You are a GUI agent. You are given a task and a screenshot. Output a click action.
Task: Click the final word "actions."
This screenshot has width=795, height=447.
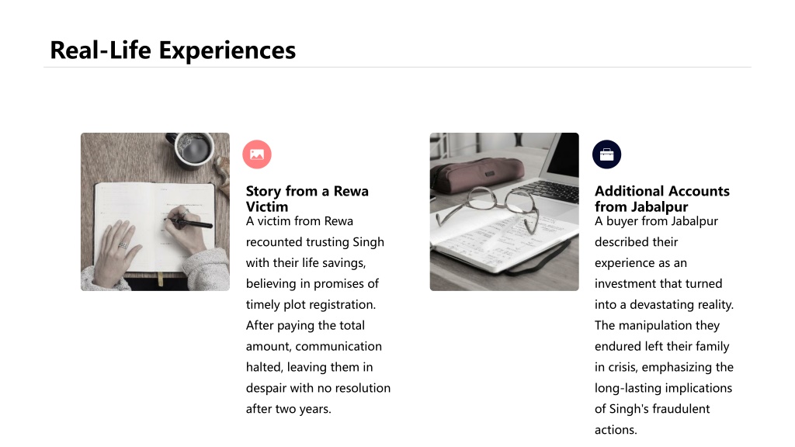coord(616,430)
